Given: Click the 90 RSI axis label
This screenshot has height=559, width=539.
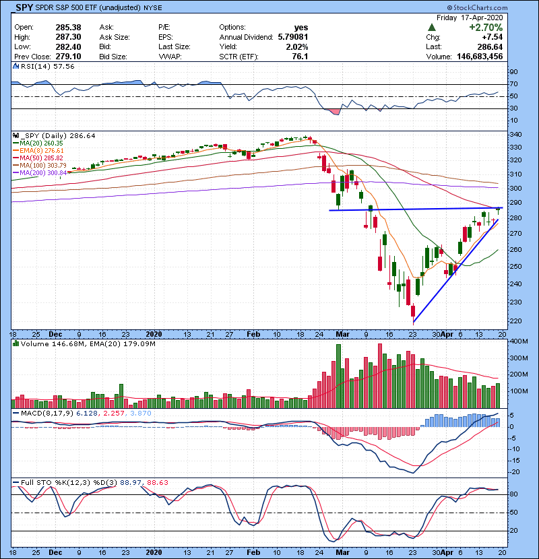Looking at the screenshot, I should click(x=513, y=72).
